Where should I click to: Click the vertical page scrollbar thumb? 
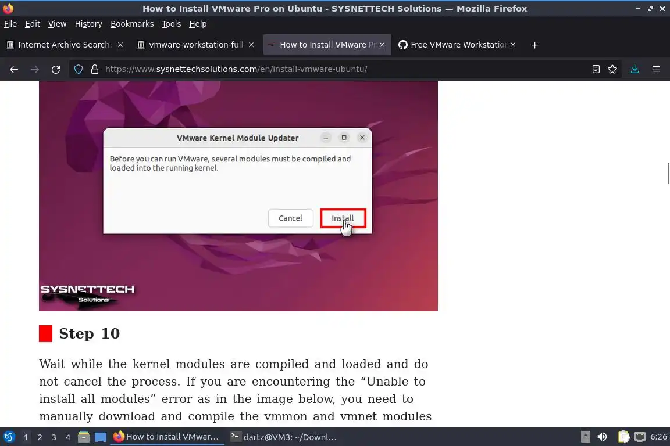tap(668, 173)
